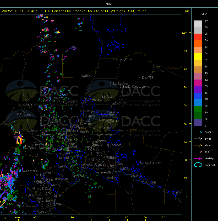Click the '-40' tick on bottom km axis
218x221 pixels.
tap(17, 218)
